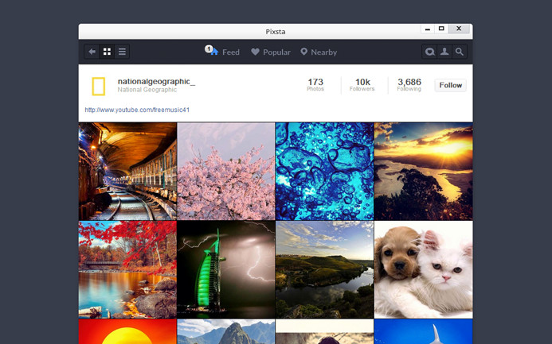Select the National Geographic subtitle text
The image size is (552, 344).
(x=147, y=90)
